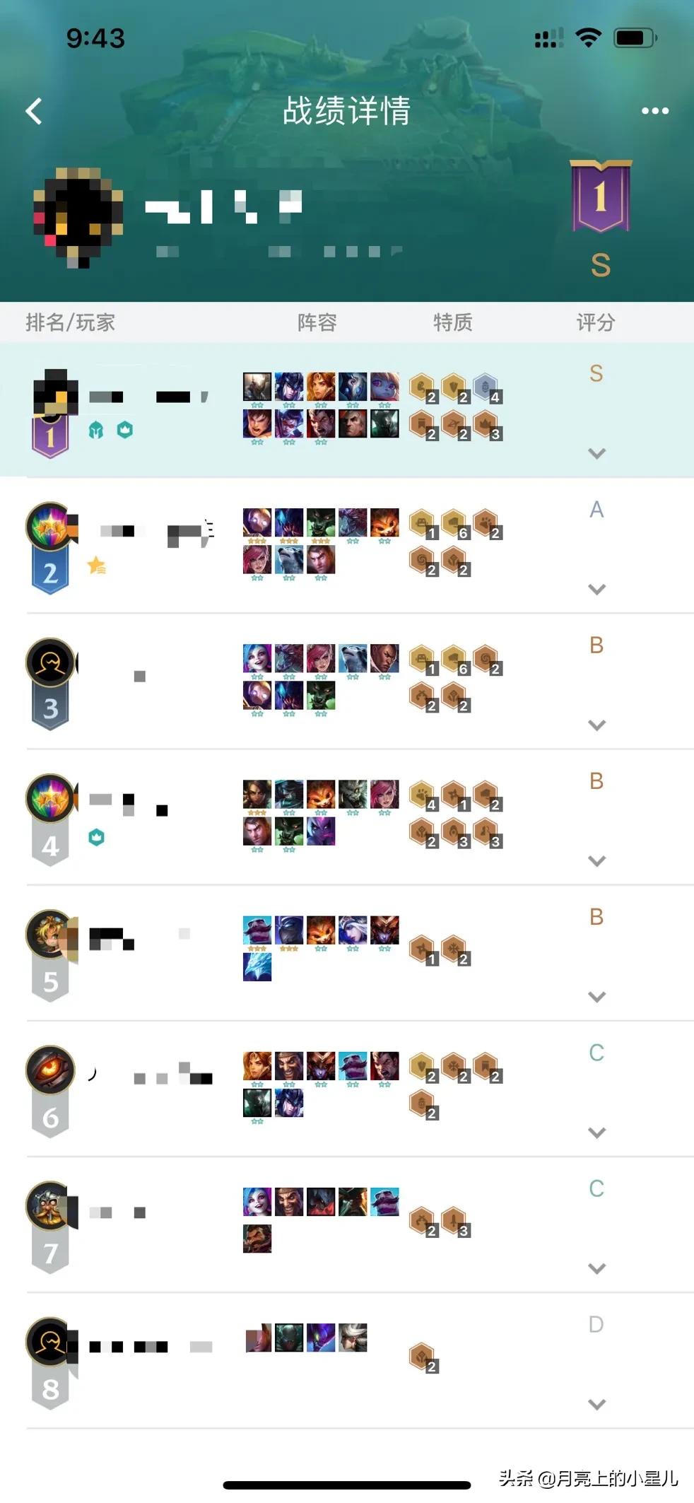Tap the purple rank 1 banner badge in header

coord(601,197)
